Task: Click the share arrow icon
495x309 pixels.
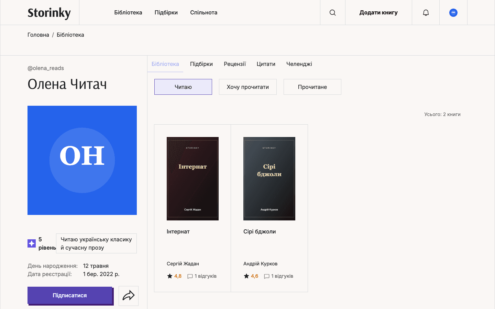Action: 129,296
